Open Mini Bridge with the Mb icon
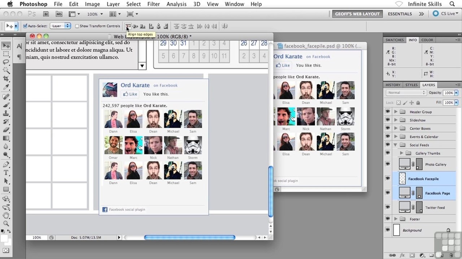Image resolution: width=462 pixels, height=259 pixels. coord(59,14)
